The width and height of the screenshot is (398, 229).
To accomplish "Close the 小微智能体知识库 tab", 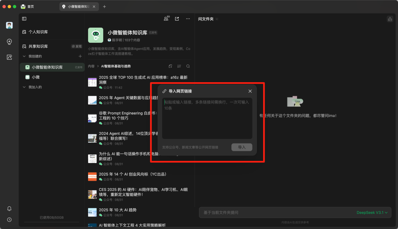I will 94,7.
